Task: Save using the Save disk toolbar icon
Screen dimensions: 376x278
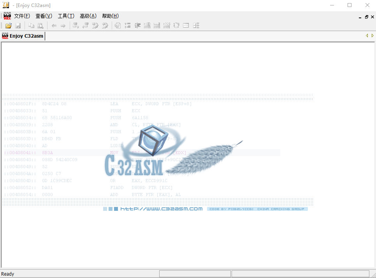Action: pos(18,25)
